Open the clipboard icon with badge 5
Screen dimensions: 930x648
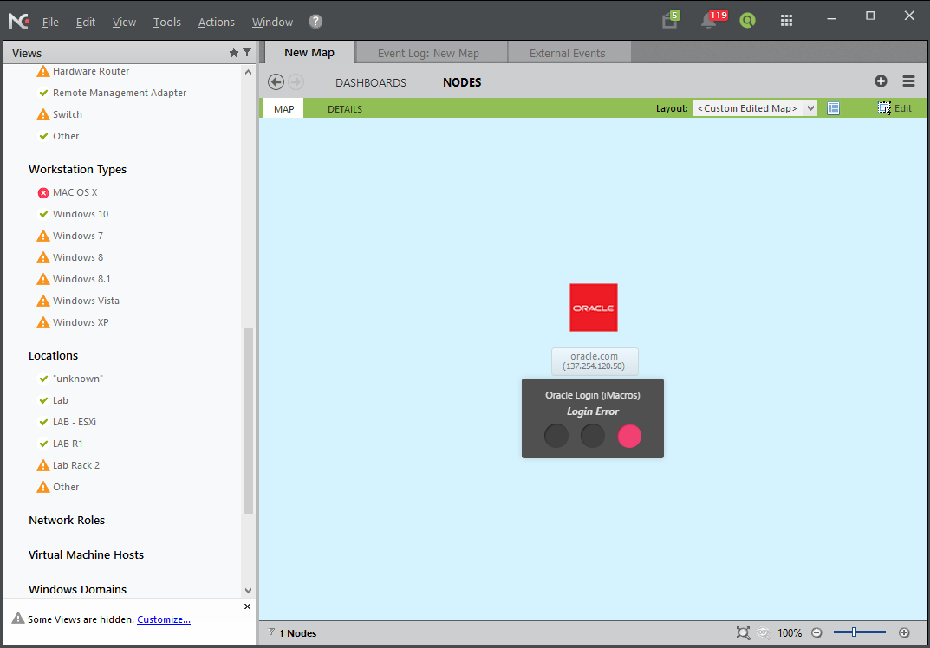coord(670,20)
